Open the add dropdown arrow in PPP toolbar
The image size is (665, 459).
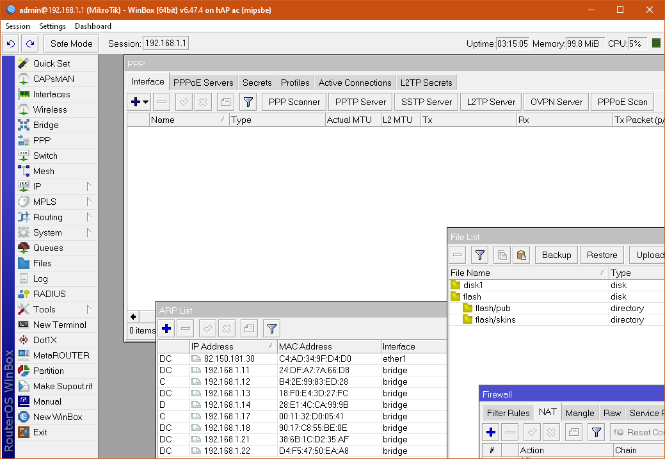pos(146,102)
